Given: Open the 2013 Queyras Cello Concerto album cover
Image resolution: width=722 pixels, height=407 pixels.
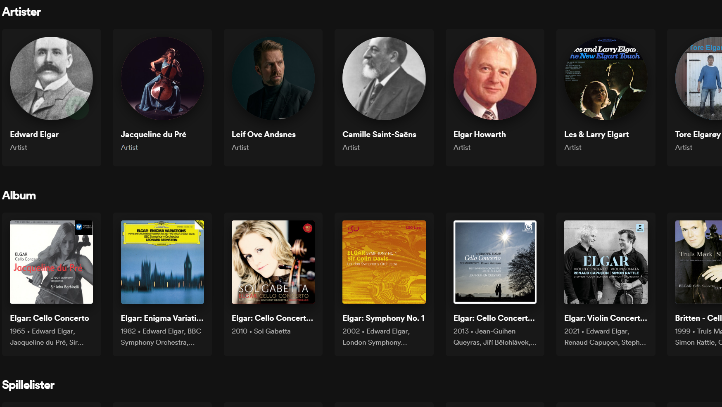Looking at the screenshot, I should pos(495,262).
